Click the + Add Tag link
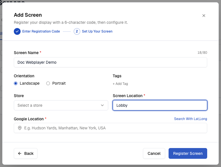Viewport: 221px width, 167px height. pos(120,84)
